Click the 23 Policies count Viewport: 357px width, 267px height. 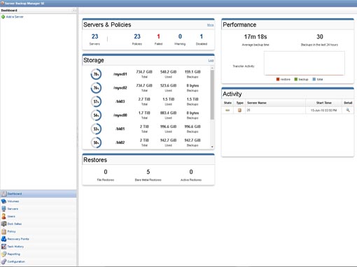137,36
